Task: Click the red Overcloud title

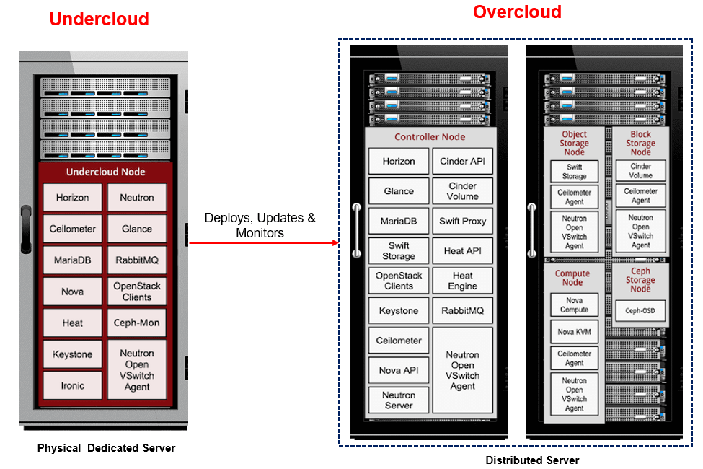Action: (x=516, y=12)
